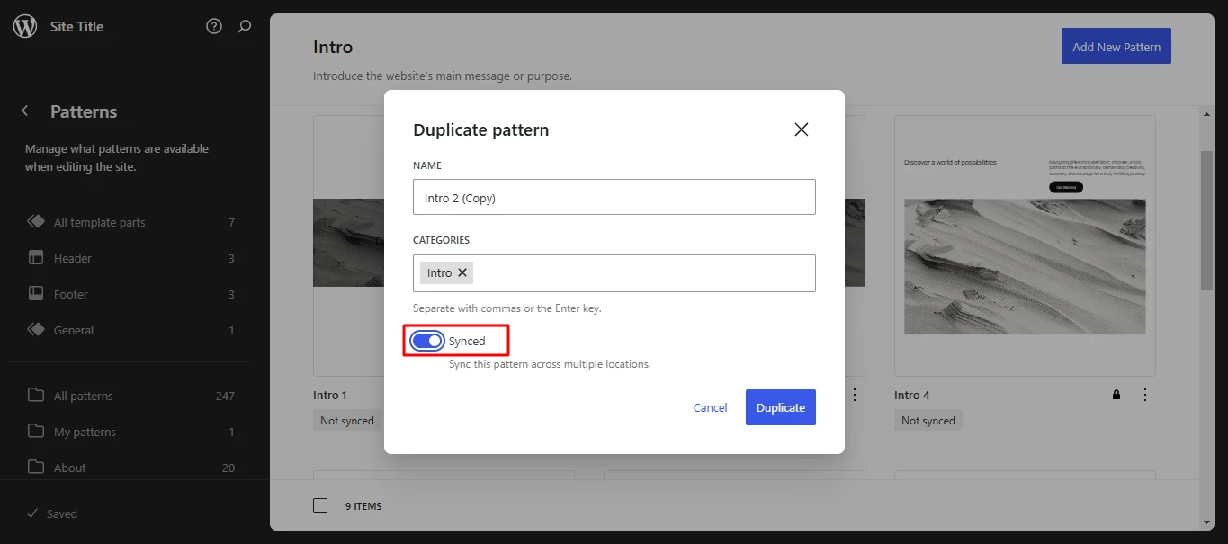Go back using Patterns chevron arrow
The width and height of the screenshot is (1228, 544).
[25, 111]
